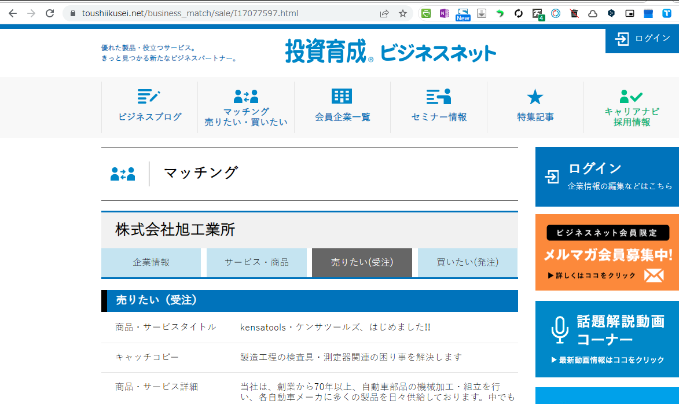Click the キャッチコピー row label

pos(147,357)
